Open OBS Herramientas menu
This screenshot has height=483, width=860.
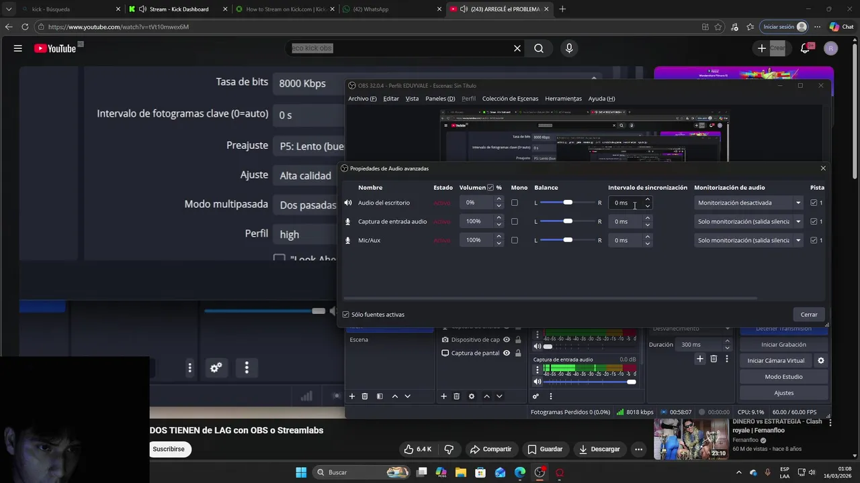click(x=563, y=99)
